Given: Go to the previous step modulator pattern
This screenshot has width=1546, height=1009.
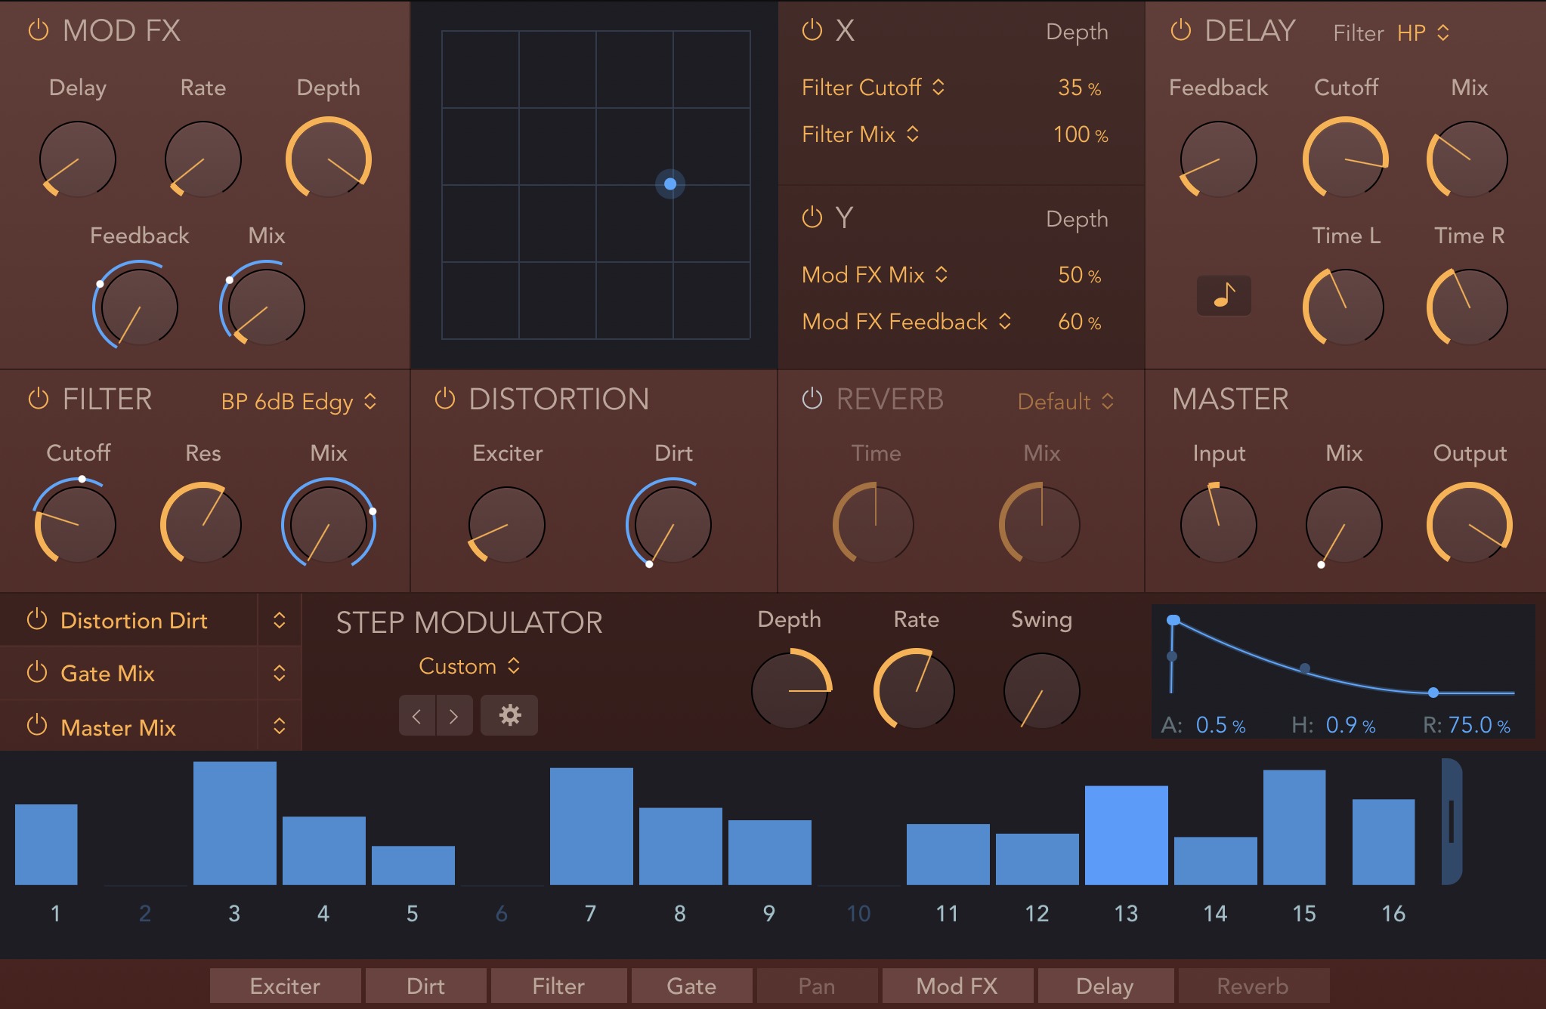Looking at the screenshot, I should click(417, 715).
